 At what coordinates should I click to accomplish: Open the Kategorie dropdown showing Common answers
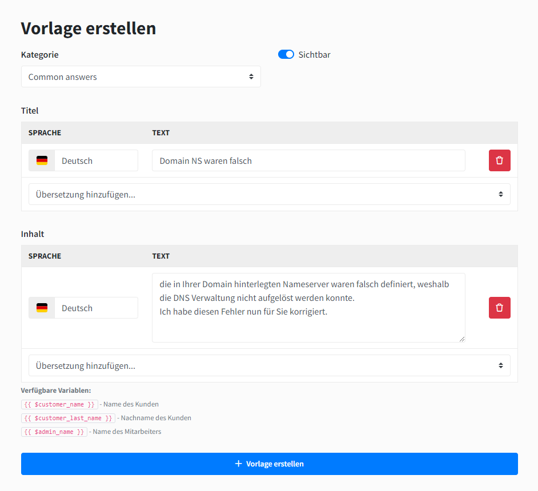point(140,77)
